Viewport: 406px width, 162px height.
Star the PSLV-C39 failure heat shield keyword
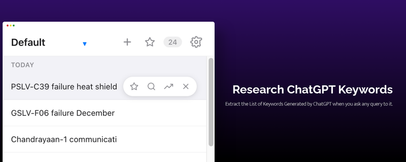pyautogui.click(x=134, y=86)
